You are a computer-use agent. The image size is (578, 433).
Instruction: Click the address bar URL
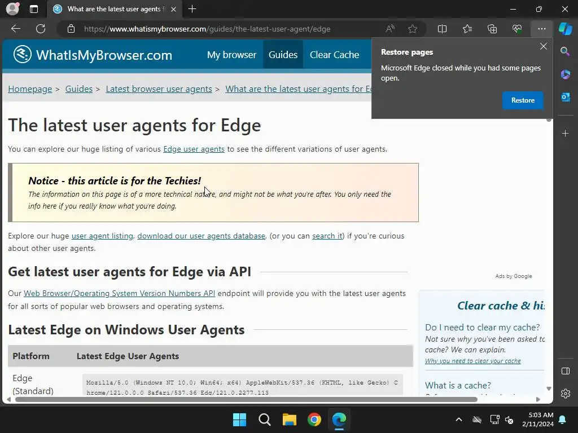tap(207, 29)
